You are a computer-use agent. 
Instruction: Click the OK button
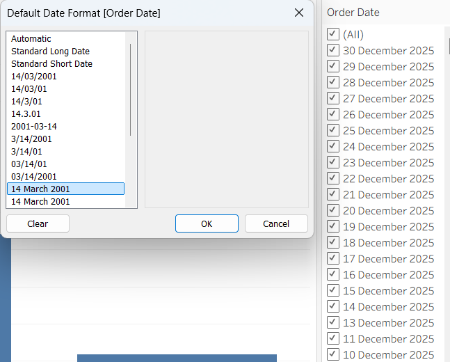pos(207,223)
